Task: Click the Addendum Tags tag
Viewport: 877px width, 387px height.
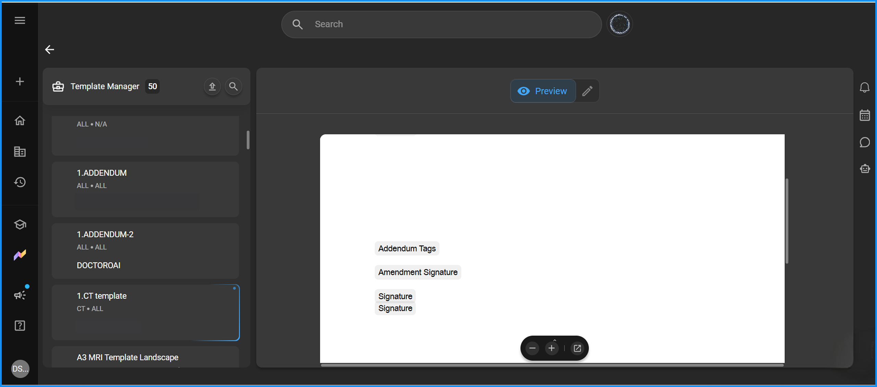Action: pyautogui.click(x=407, y=249)
